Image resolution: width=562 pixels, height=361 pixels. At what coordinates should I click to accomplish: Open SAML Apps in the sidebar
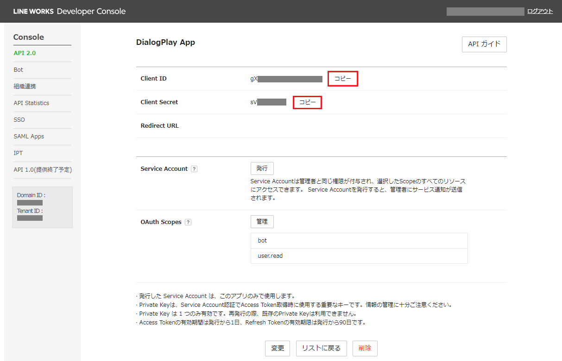coord(29,137)
